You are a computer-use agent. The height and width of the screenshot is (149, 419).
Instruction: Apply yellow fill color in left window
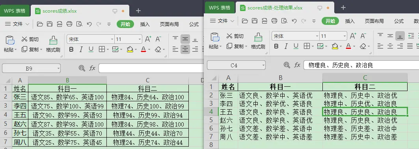(x=130, y=49)
